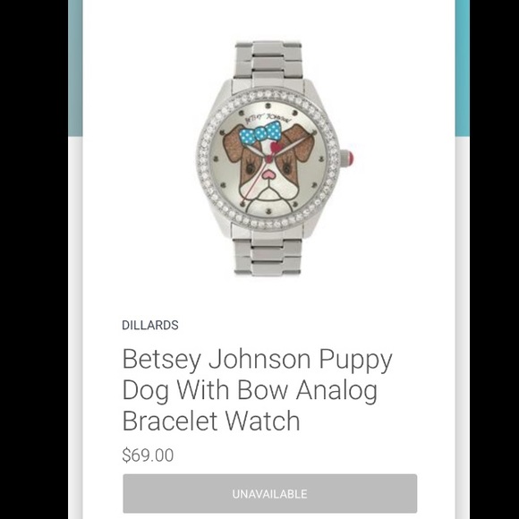Screen dimensions: 519x519
Task: Click the word Watch in the product title
Action: pos(262,421)
